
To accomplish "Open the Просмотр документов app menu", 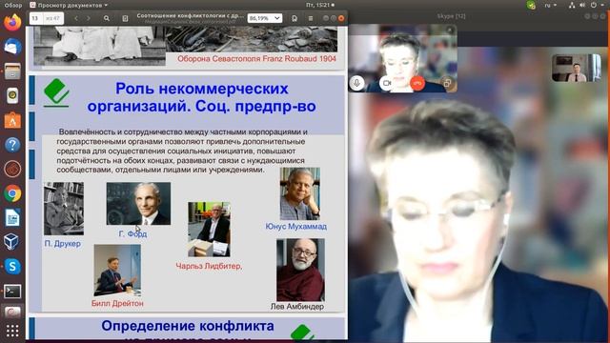I will pyautogui.click(x=69, y=5).
